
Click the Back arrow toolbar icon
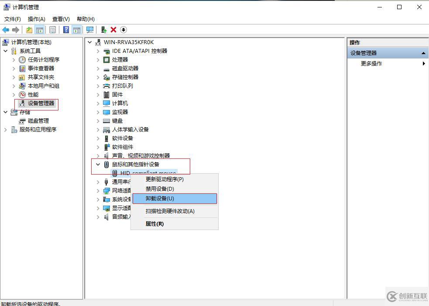click(x=6, y=30)
